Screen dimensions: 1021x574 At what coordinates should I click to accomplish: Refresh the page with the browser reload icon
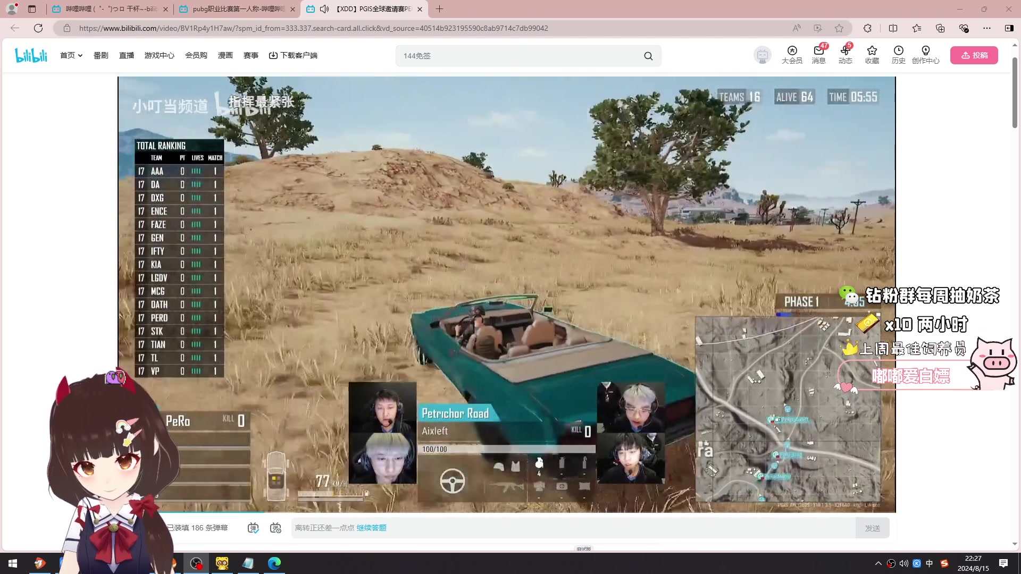pos(38,28)
